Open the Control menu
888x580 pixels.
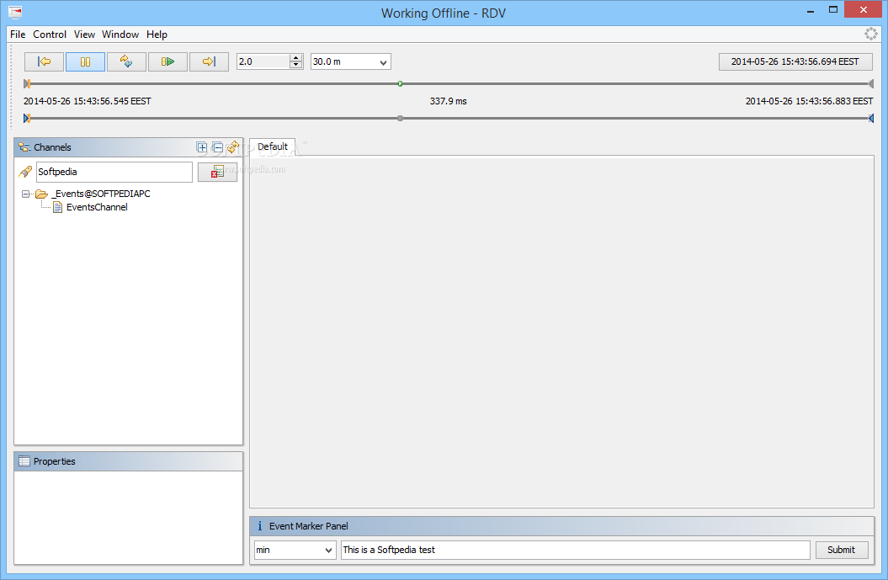point(50,34)
